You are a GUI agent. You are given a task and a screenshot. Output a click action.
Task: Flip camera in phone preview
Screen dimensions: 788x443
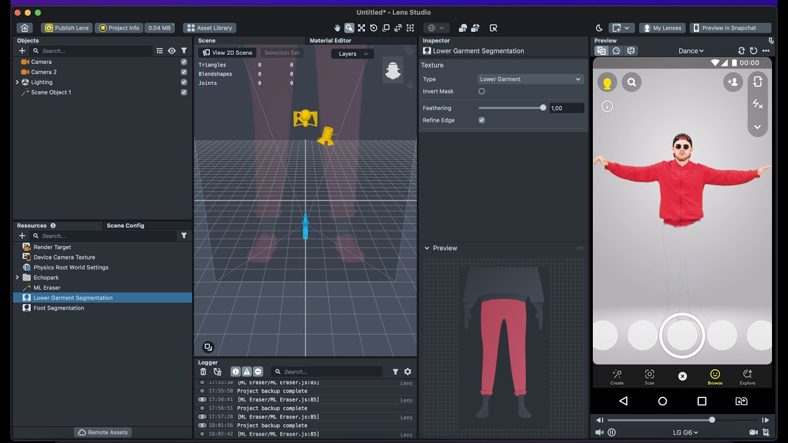[x=758, y=81]
